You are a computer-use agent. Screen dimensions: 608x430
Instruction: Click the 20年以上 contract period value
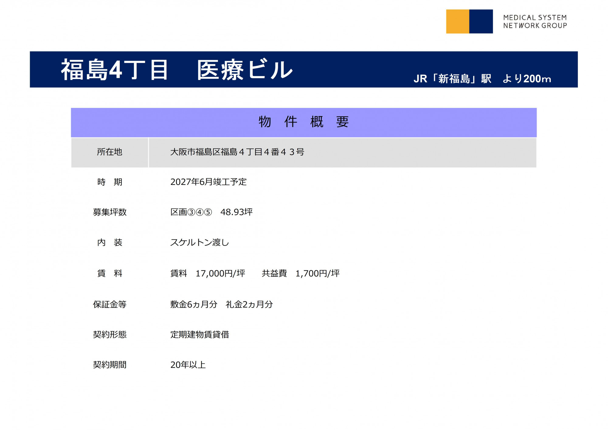[x=188, y=365]
